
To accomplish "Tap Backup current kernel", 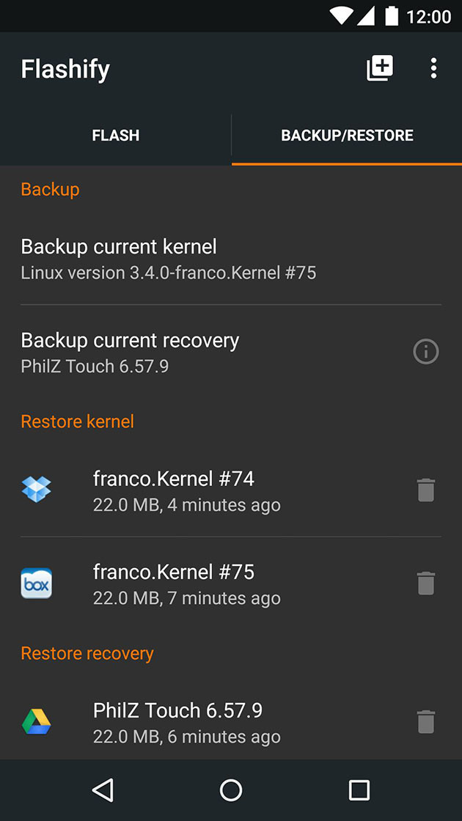I will click(x=169, y=259).
